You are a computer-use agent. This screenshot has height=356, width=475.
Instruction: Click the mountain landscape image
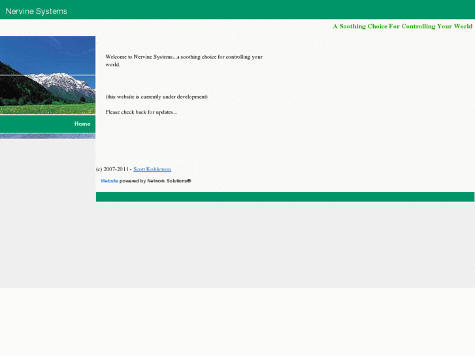click(x=48, y=75)
